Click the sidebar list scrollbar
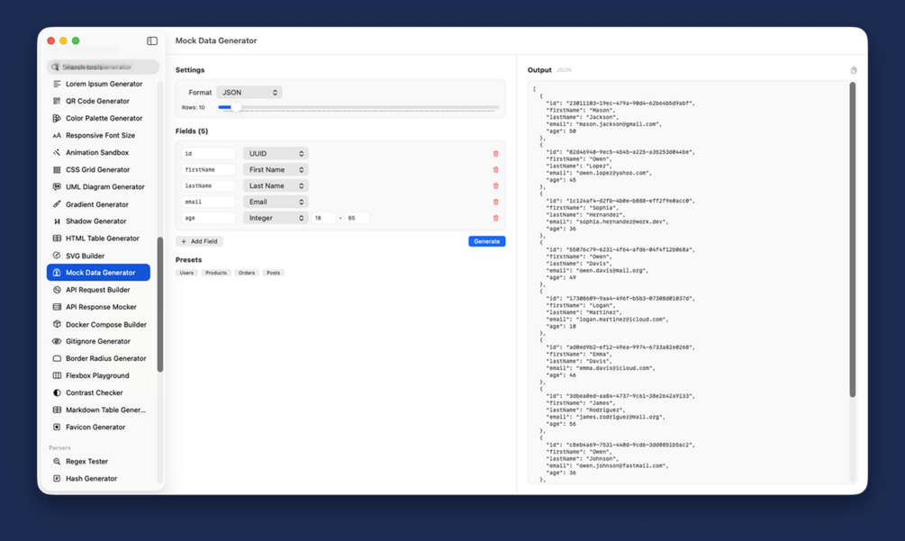This screenshot has height=541, width=905. [x=160, y=304]
